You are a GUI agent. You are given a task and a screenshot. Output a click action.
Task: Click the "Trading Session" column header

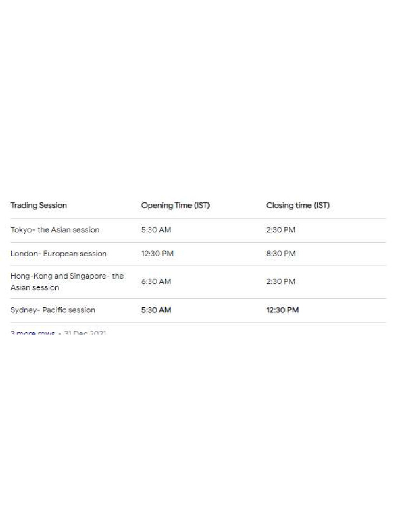[x=39, y=205]
